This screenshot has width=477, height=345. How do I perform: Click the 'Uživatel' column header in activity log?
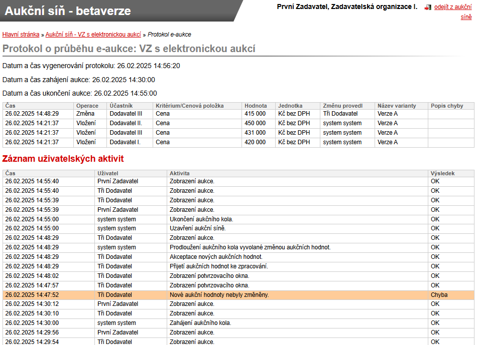(x=107, y=173)
